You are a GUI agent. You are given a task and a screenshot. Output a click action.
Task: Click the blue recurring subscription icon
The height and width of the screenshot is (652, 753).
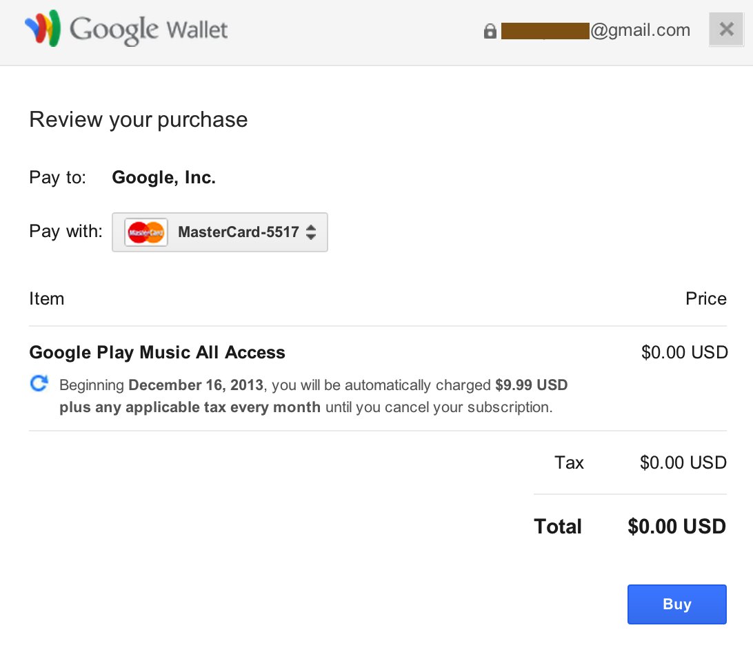39,384
